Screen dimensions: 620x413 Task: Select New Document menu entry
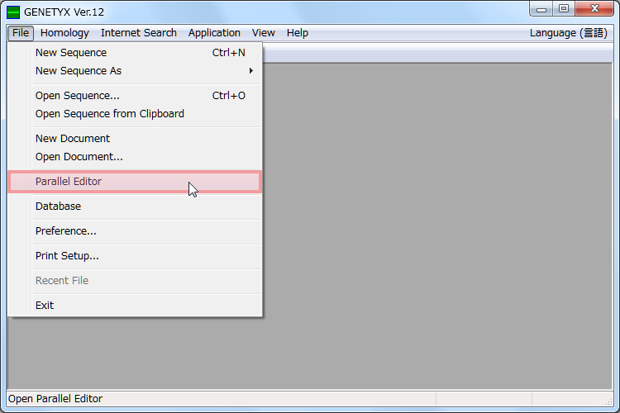pos(135,138)
